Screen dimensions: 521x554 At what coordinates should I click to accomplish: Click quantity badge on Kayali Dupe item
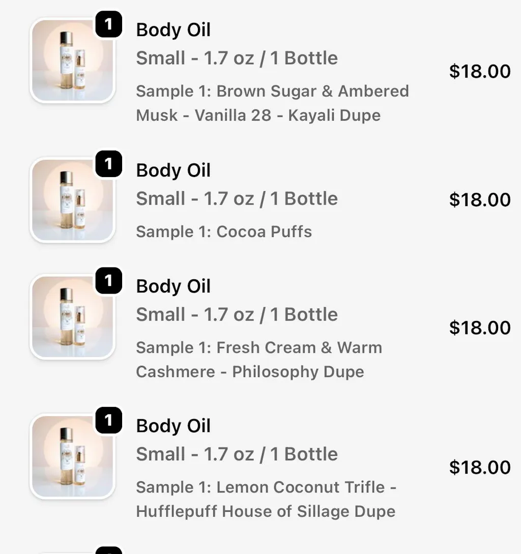point(108,24)
